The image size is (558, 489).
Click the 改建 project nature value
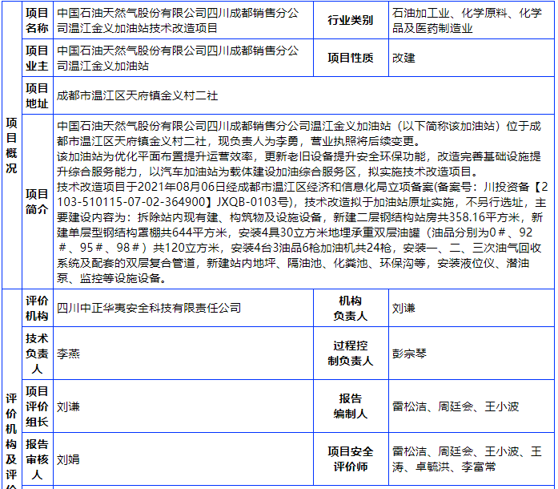click(x=404, y=58)
